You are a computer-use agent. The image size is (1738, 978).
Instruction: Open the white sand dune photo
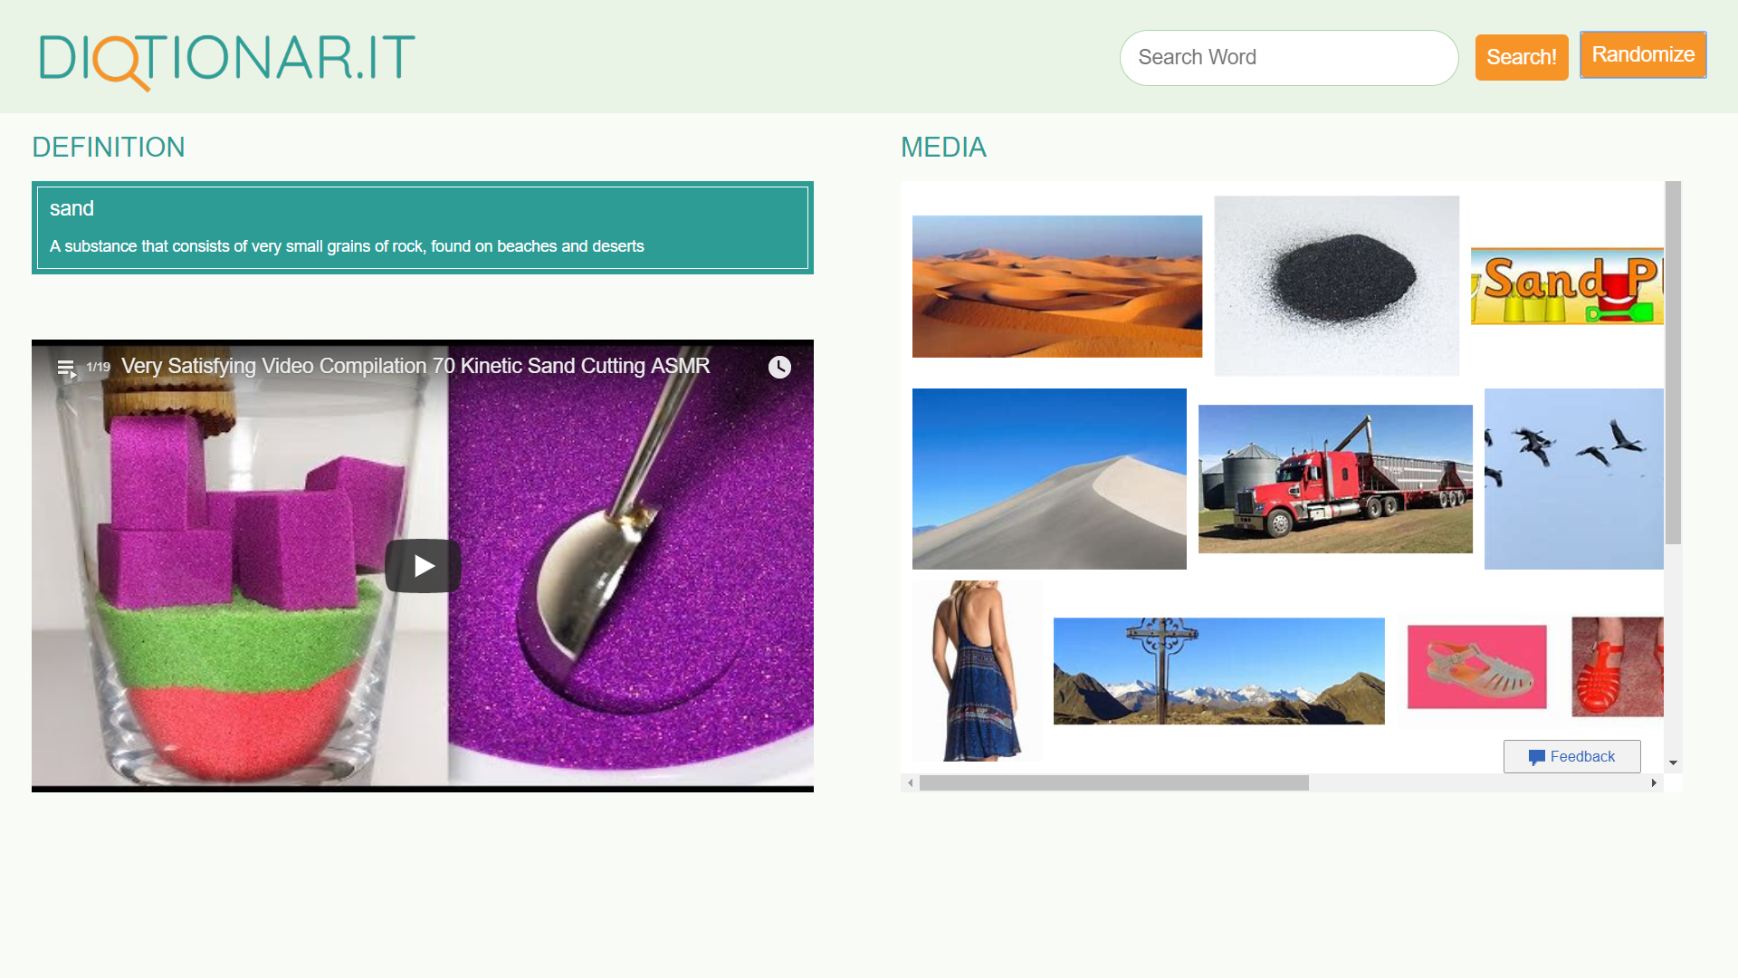click(1049, 479)
